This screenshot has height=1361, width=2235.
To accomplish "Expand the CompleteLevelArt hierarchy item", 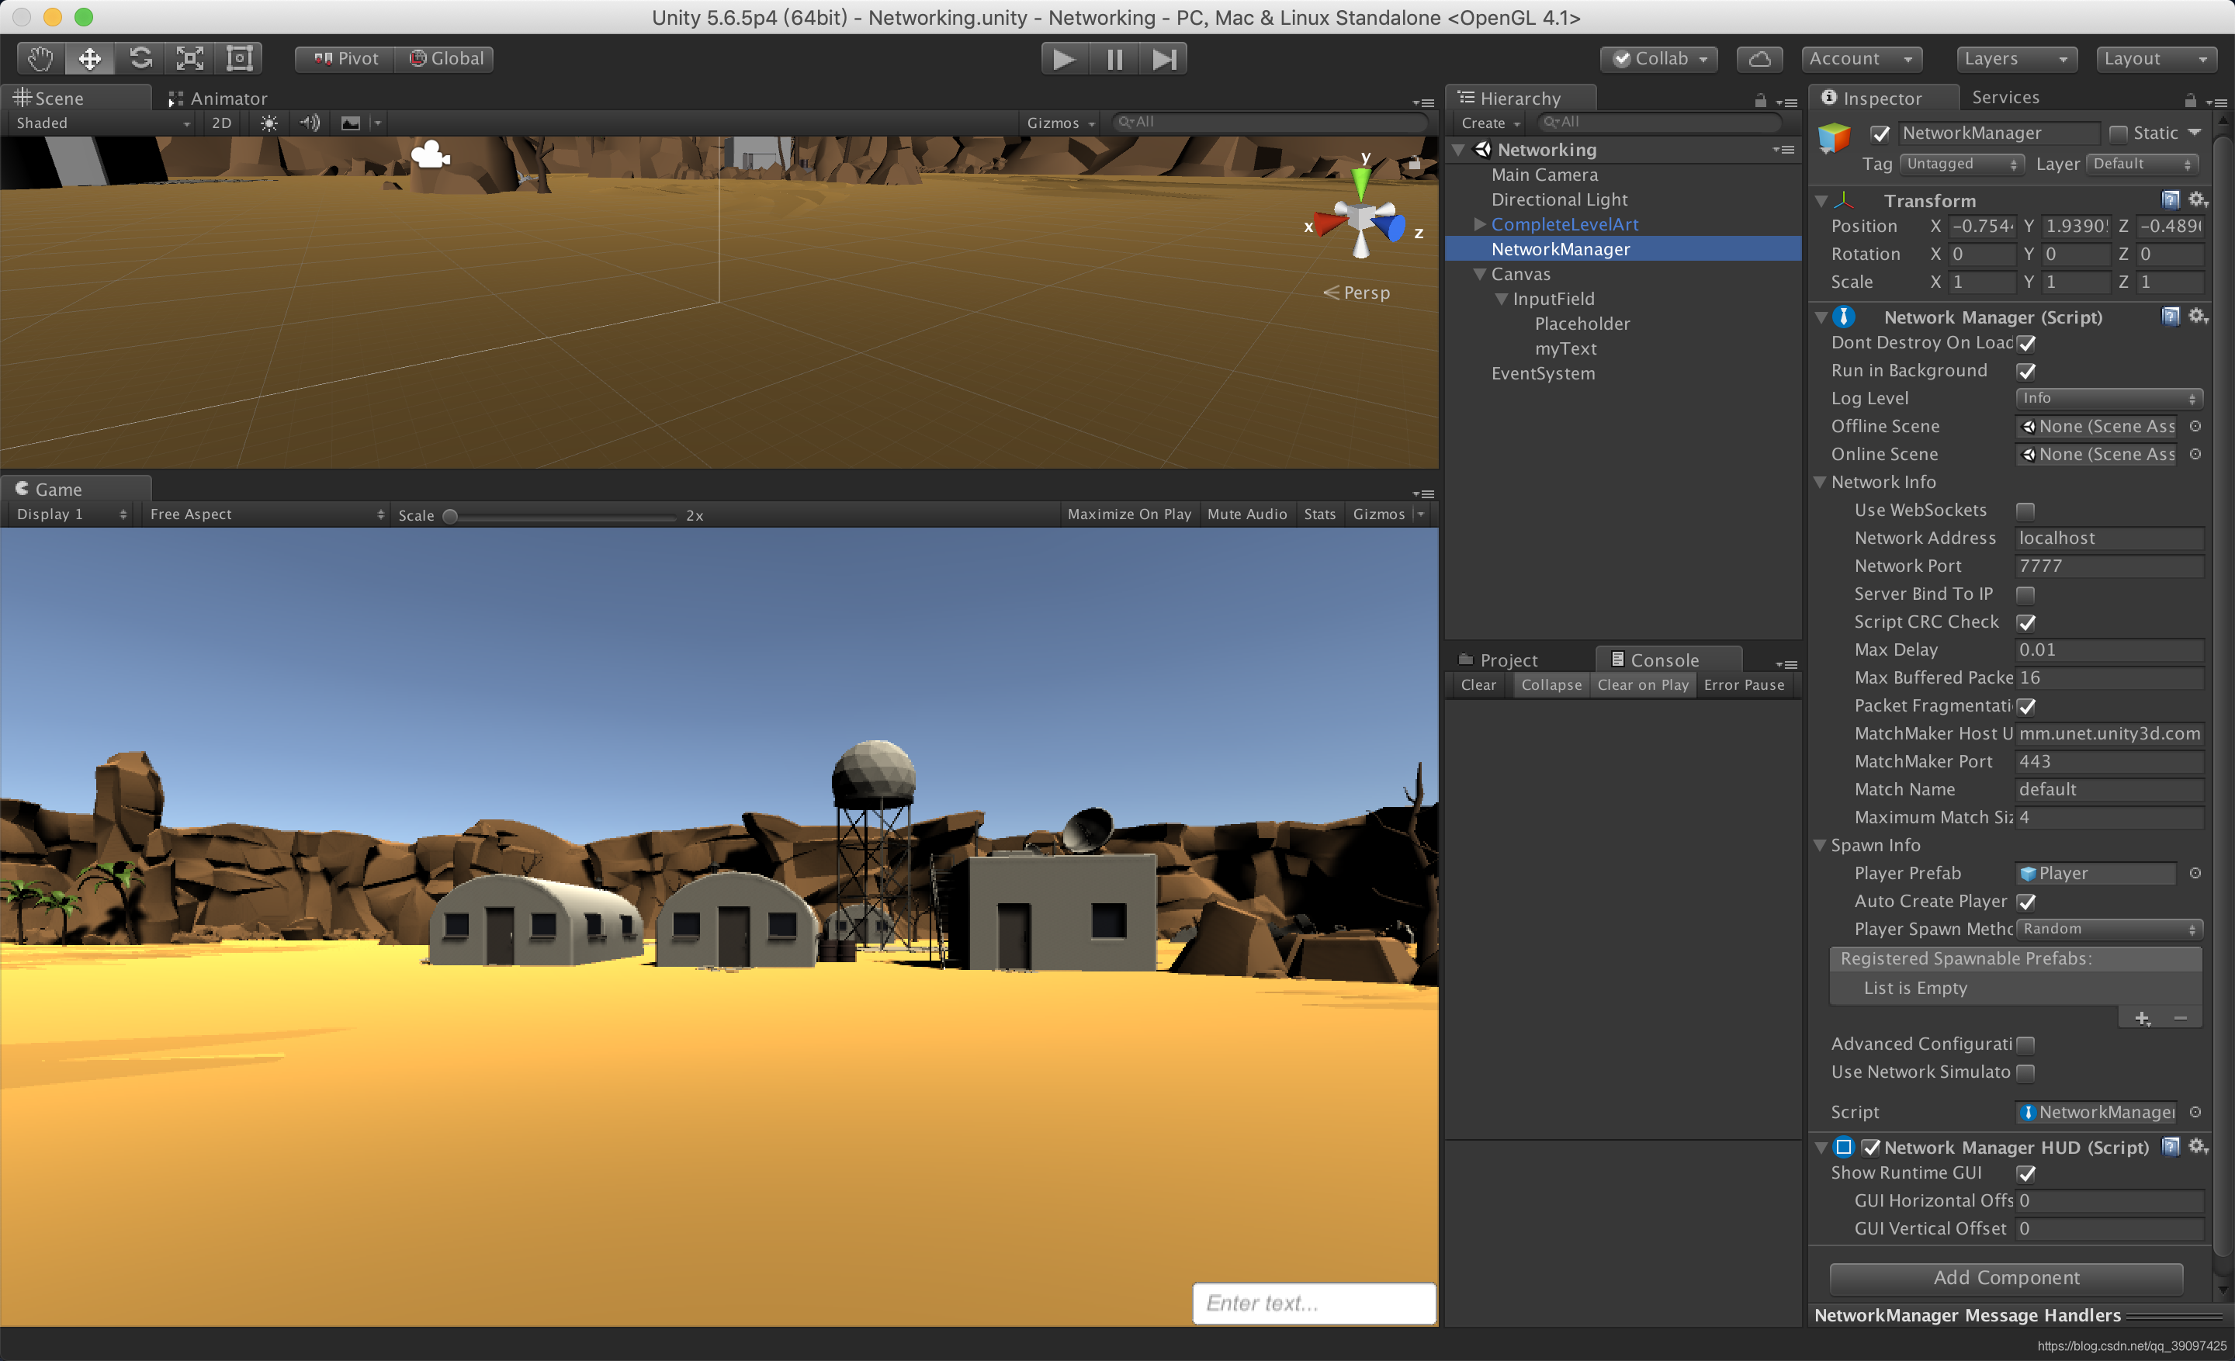I will tap(1479, 224).
